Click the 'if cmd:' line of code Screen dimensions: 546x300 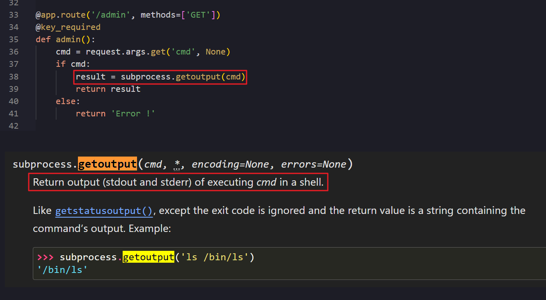[73, 64]
